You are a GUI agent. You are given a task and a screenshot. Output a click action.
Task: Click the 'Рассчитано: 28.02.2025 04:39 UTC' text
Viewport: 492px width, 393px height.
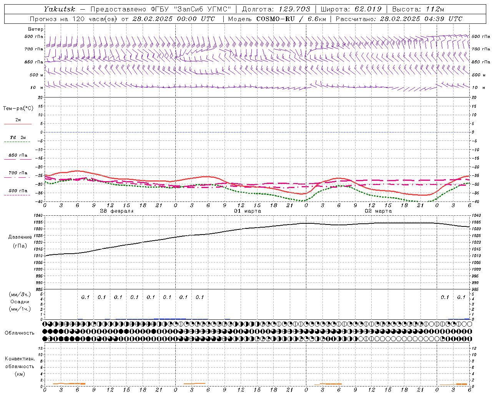pyautogui.click(x=399, y=19)
